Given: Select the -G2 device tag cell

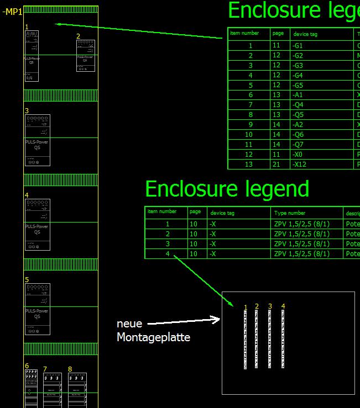Looking at the screenshot, I should [x=322, y=55].
